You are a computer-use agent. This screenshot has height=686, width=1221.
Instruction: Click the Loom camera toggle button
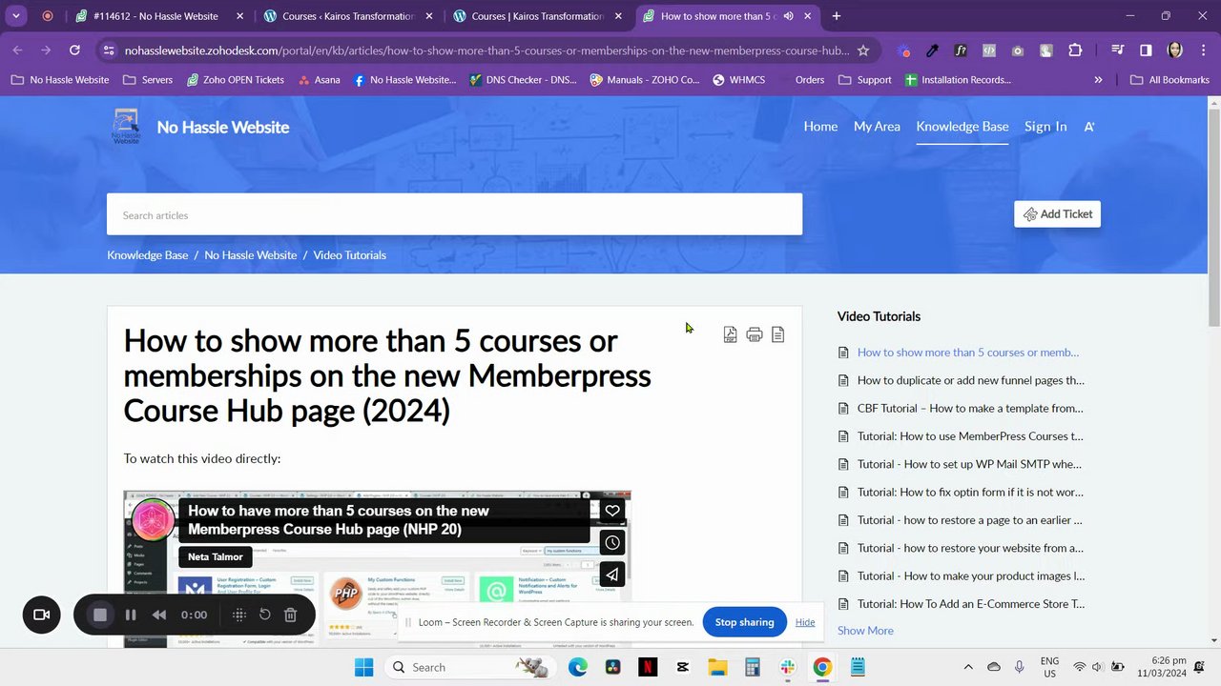[x=42, y=615]
